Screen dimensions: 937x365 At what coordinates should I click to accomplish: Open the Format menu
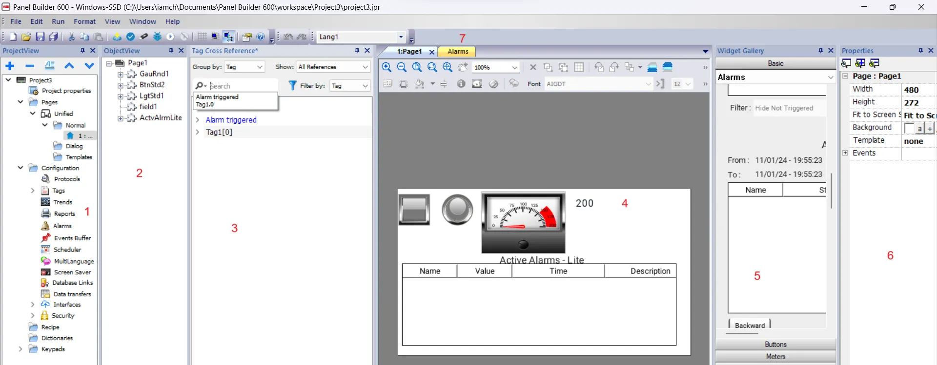click(84, 21)
